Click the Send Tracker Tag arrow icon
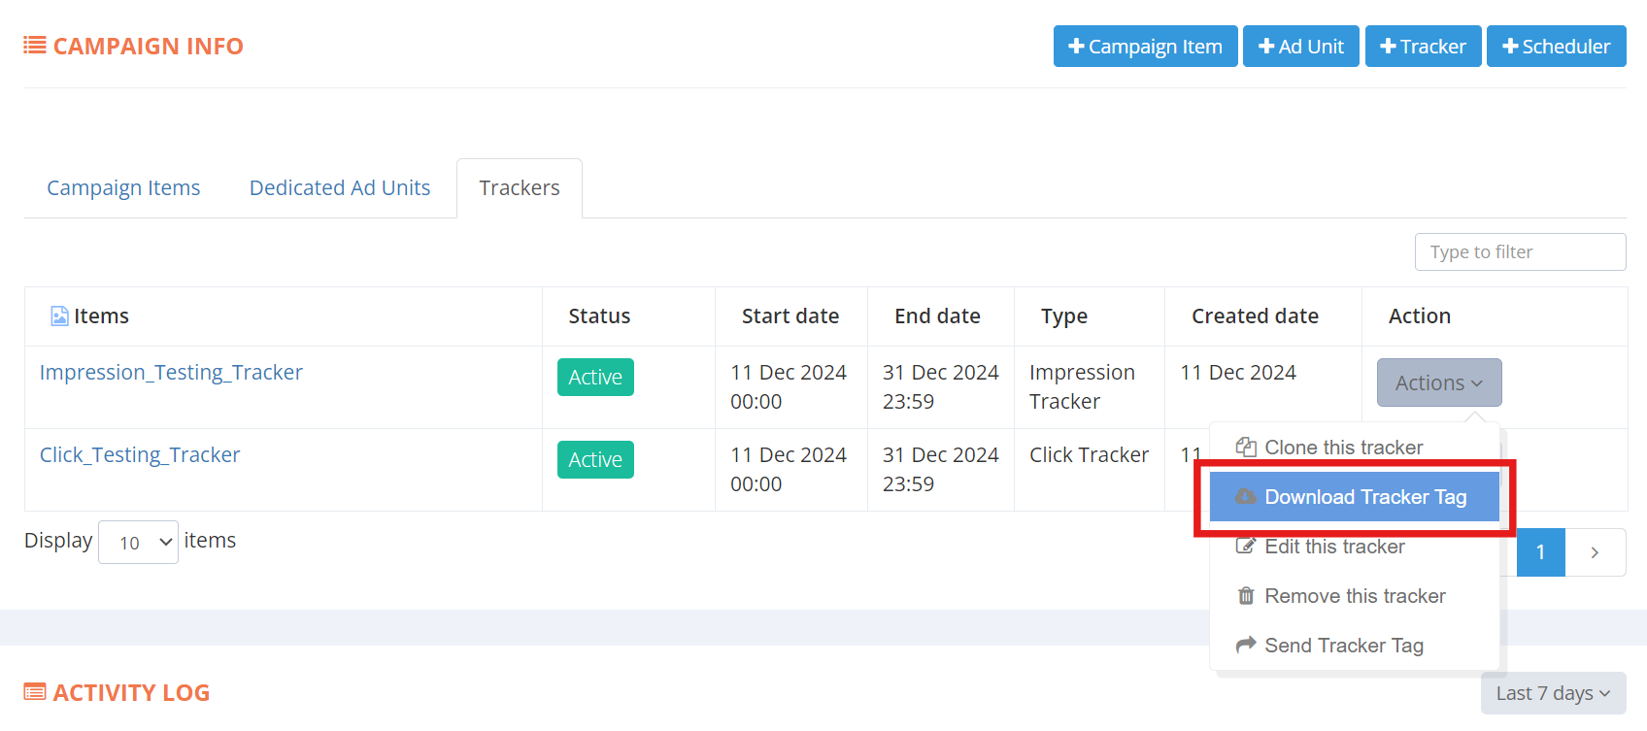The image size is (1647, 731). click(1246, 646)
